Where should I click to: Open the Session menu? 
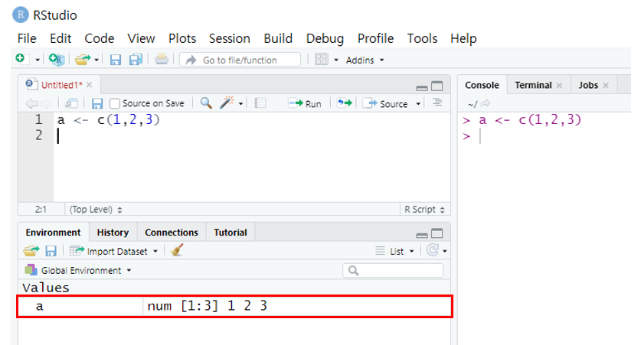click(230, 38)
